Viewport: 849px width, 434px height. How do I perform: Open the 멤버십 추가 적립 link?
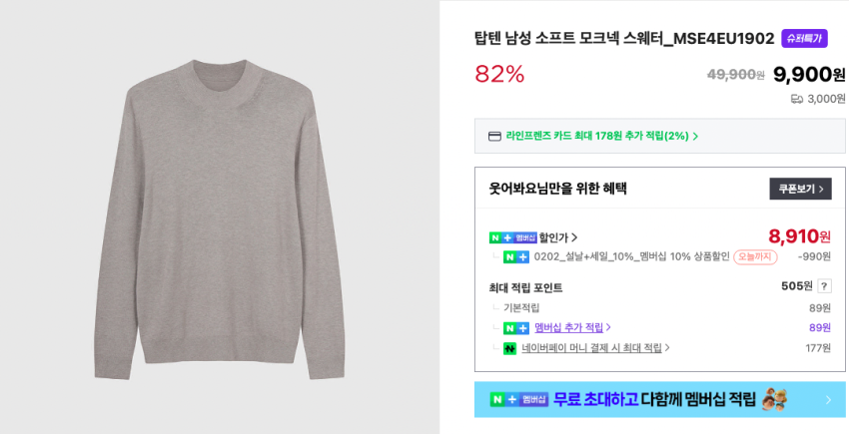click(x=568, y=327)
